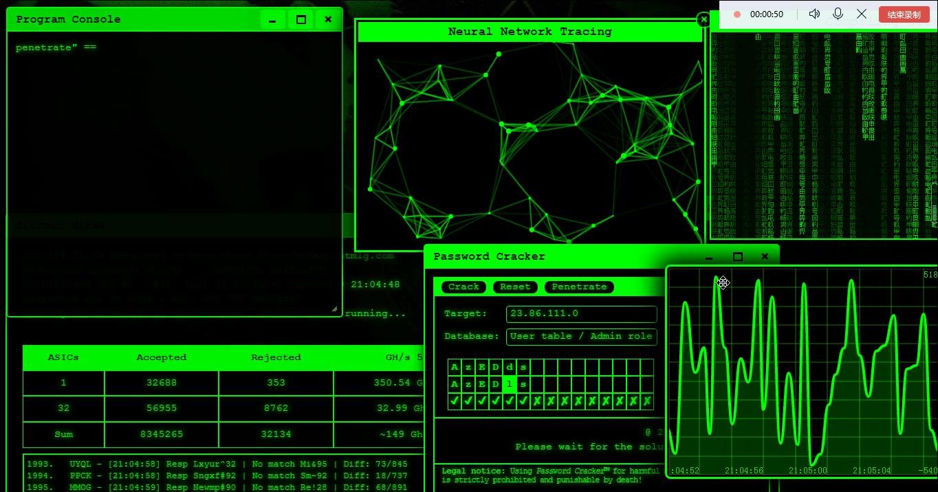
Task: Click the Crack button
Action: tap(463, 287)
